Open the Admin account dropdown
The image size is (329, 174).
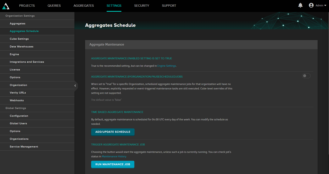(321, 5)
